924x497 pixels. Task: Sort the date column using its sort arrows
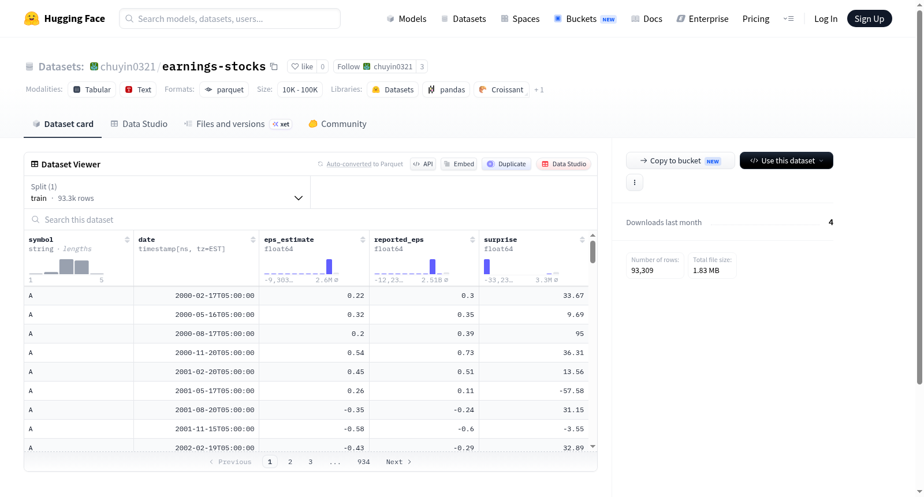(x=253, y=240)
